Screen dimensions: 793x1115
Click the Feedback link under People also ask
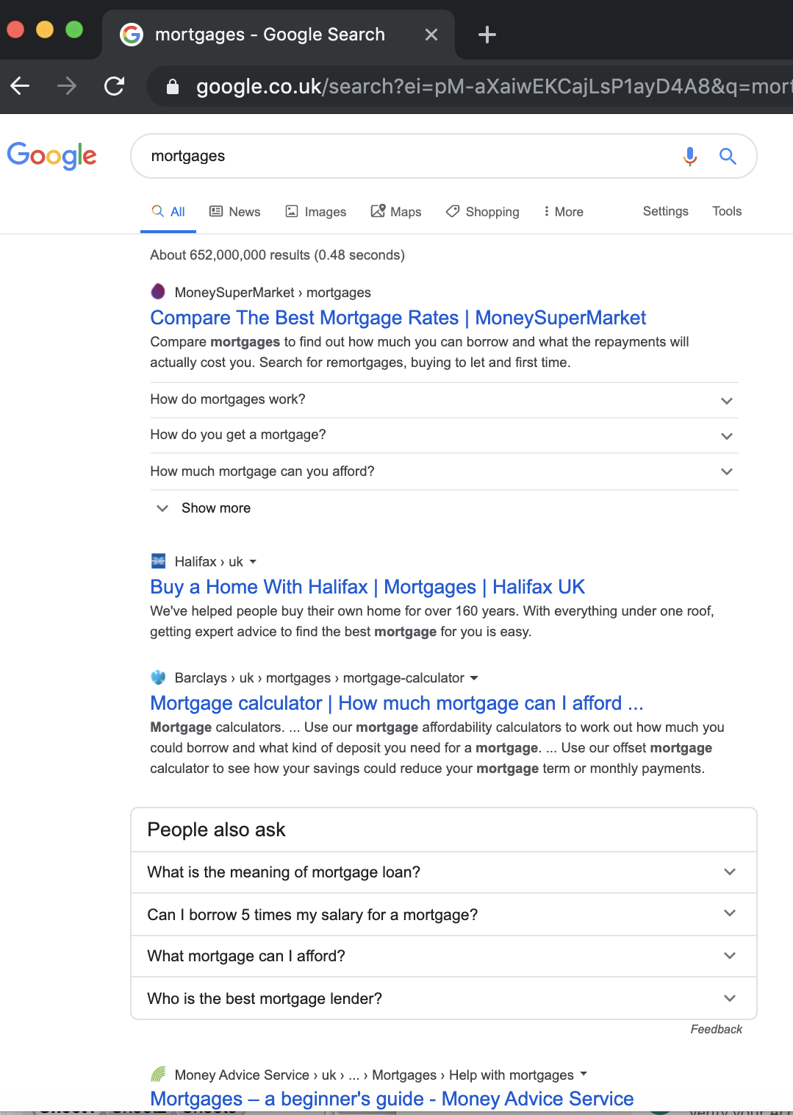pyautogui.click(x=716, y=1029)
